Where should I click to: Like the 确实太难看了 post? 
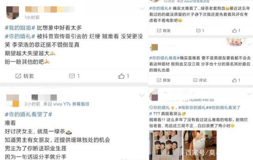pos(236,31)
